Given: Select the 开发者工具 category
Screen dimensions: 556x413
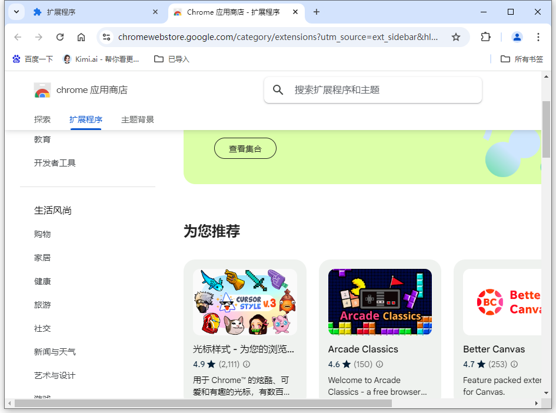Looking at the screenshot, I should tap(55, 163).
